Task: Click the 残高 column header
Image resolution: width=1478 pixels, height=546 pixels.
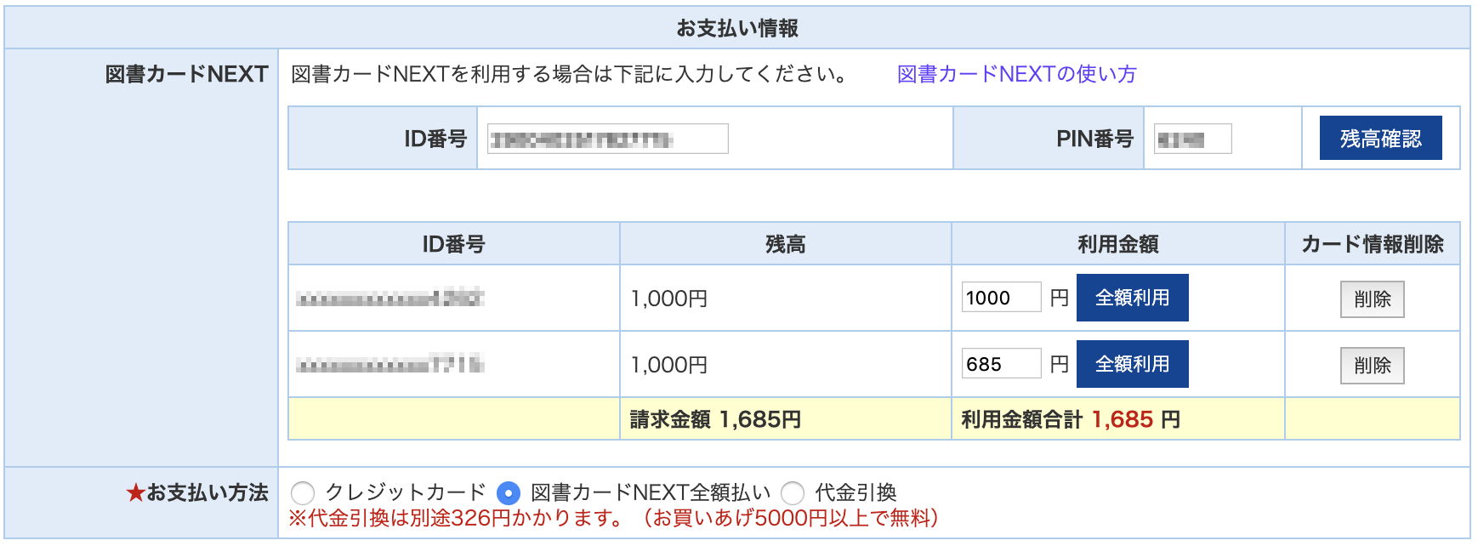Action: click(x=785, y=244)
